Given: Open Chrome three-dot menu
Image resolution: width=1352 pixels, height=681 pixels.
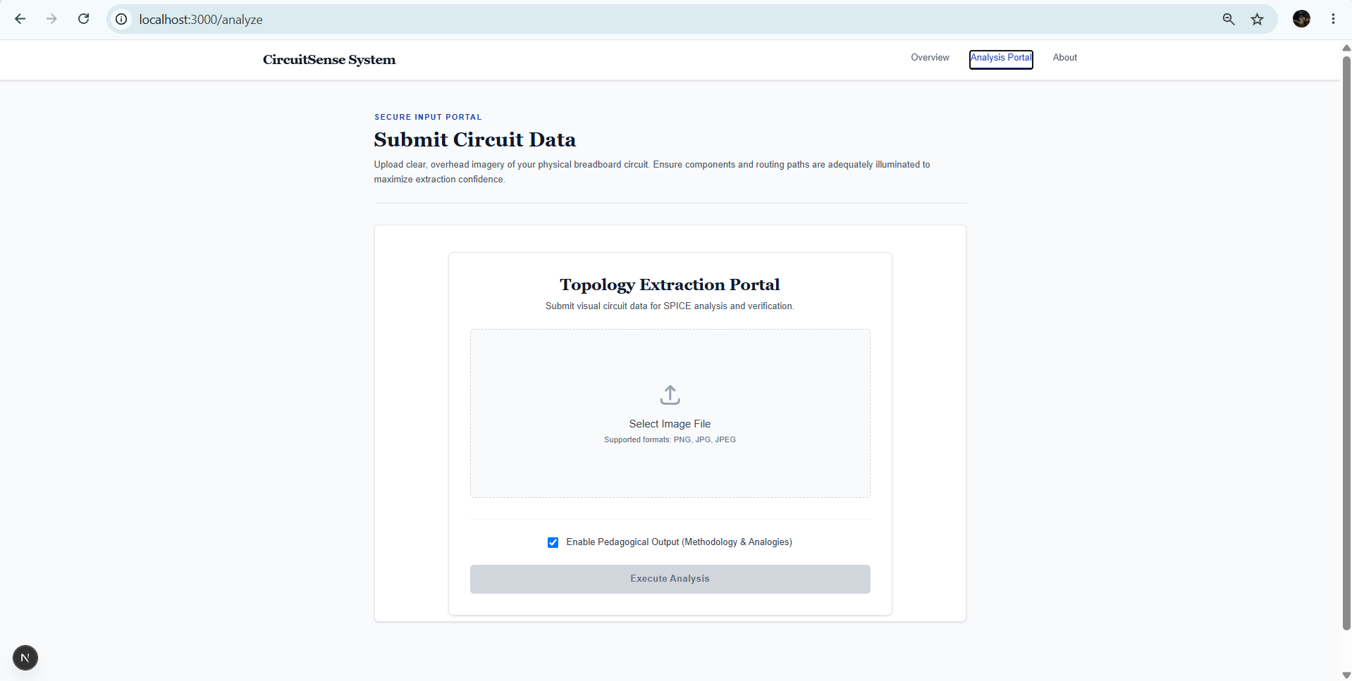Looking at the screenshot, I should (x=1333, y=19).
